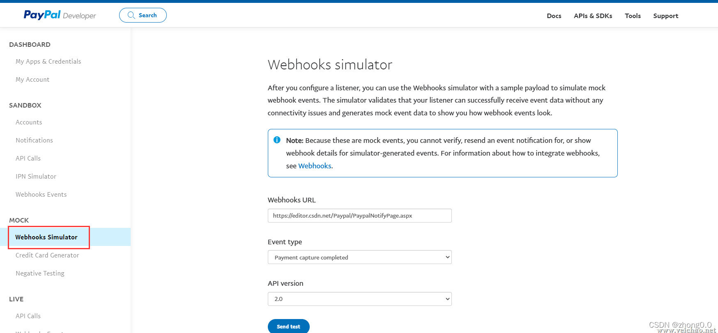Go to My Apps & Credentials
Image resolution: width=718 pixels, height=333 pixels.
[x=48, y=61]
